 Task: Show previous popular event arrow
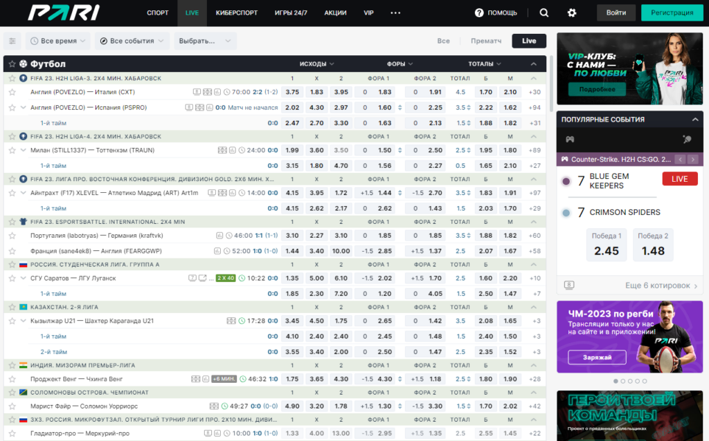680,160
